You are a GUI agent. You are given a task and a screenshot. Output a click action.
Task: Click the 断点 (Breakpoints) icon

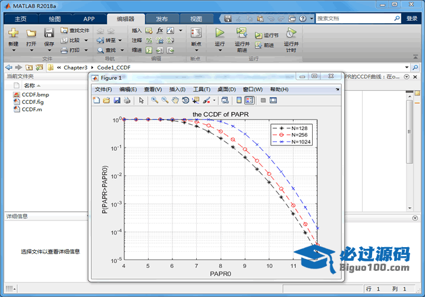pyautogui.click(x=196, y=33)
